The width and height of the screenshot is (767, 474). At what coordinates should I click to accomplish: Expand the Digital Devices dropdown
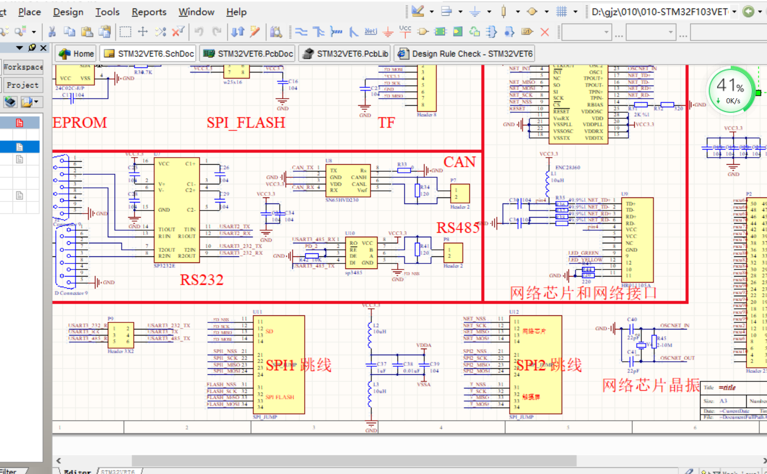pos(518,12)
